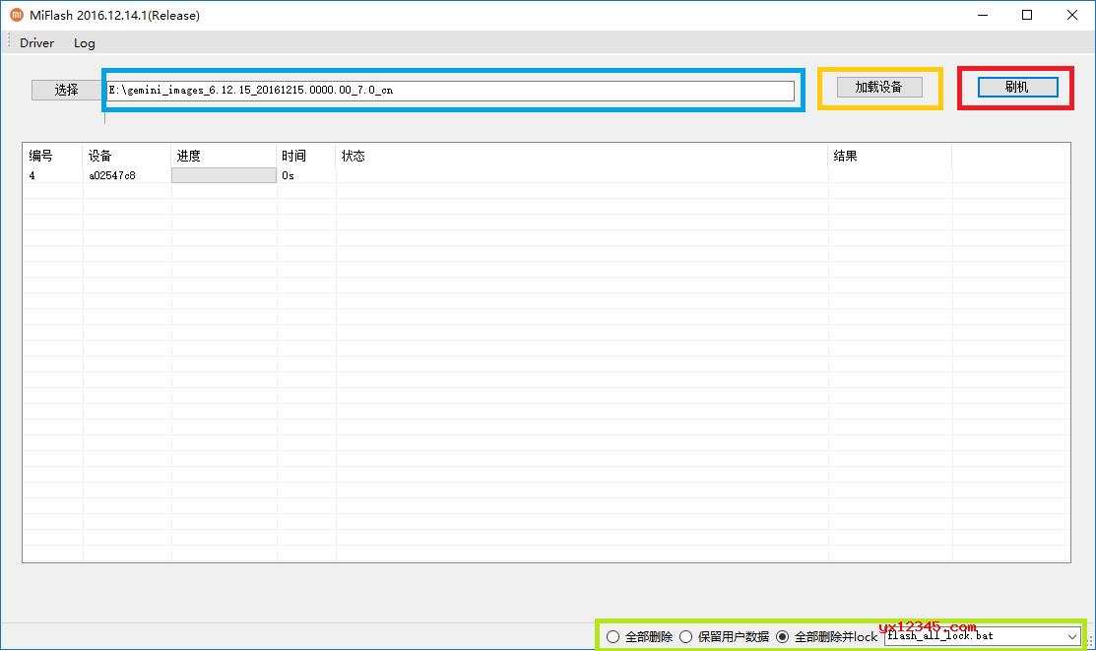Focus the ROM path input field
1096x651 pixels.
[450, 91]
